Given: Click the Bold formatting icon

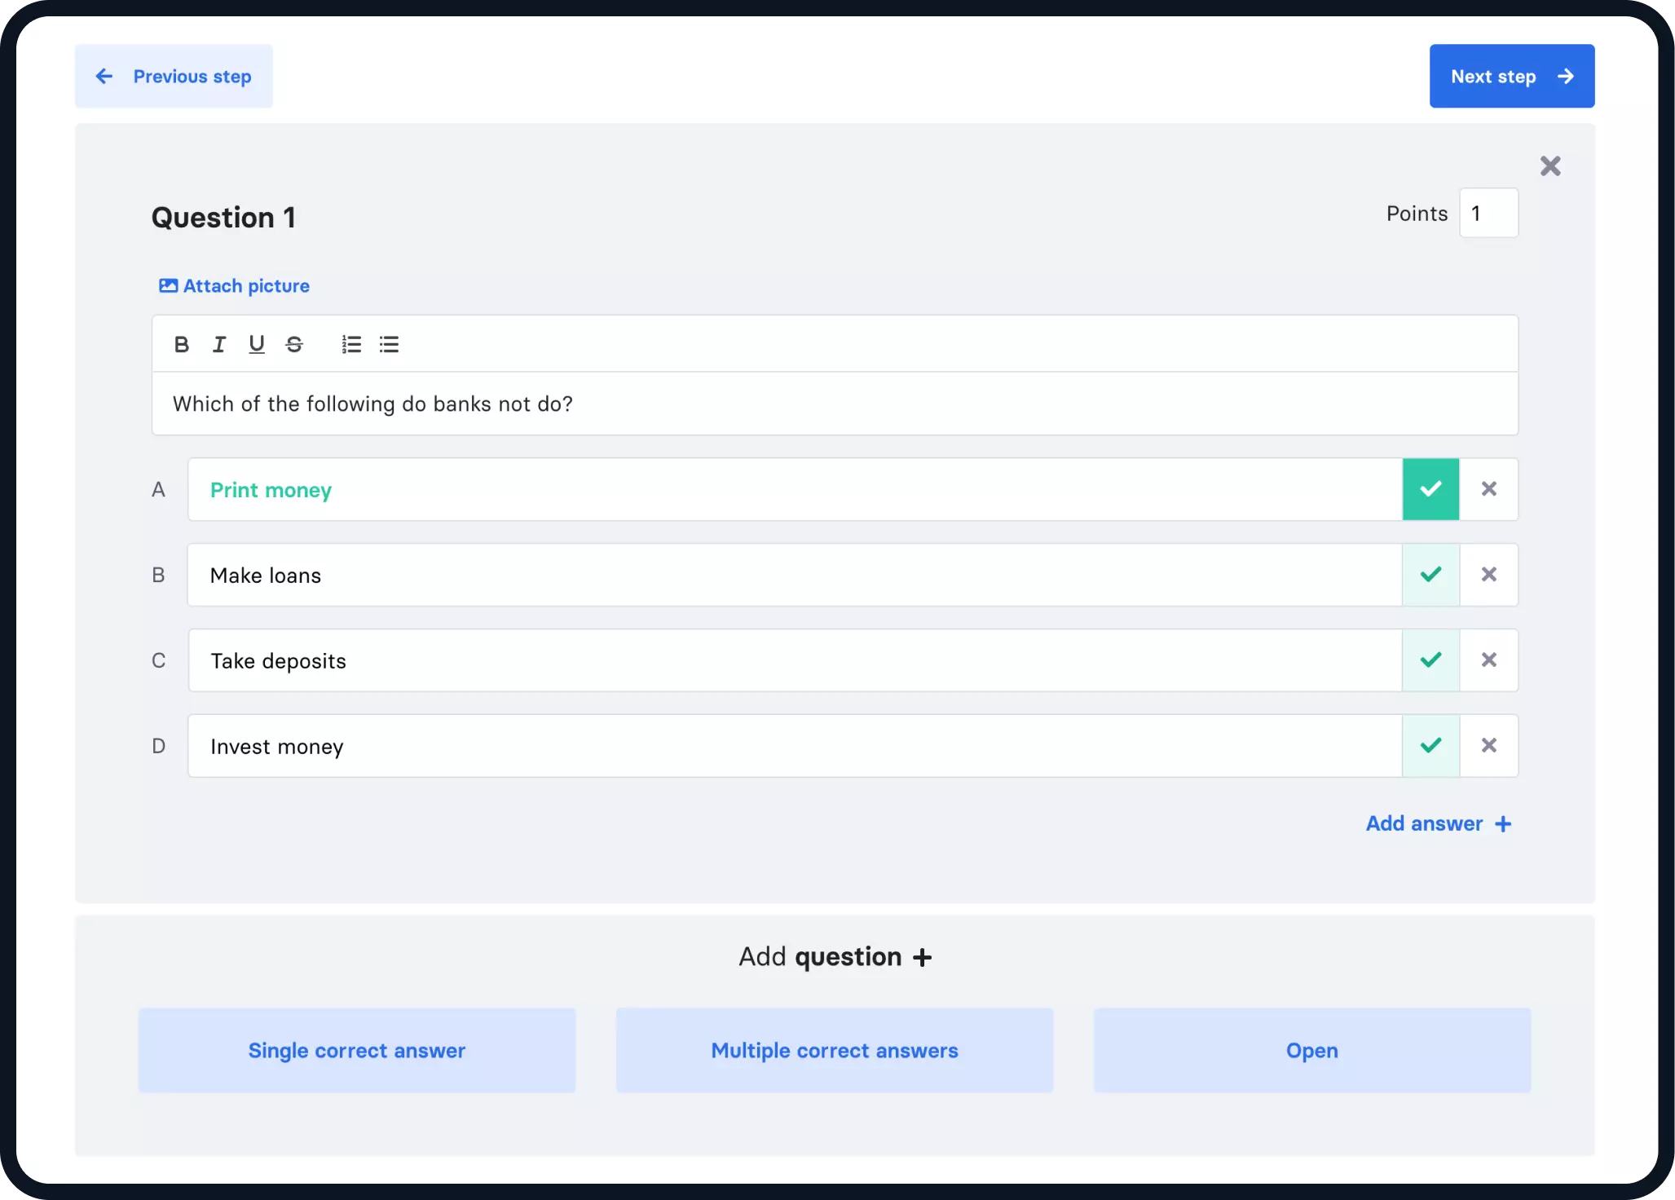Looking at the screenshot, I should pos(182,344).
